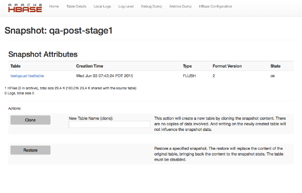Select the restore action description text
The height and width of the screenshot is (193, 302).
tap(219, 154)
